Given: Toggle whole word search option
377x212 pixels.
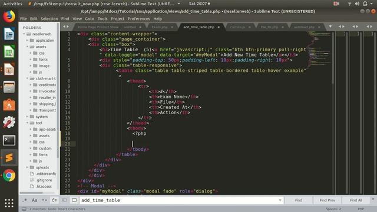Looking at the screenshot, I should (x=45, y=200).
